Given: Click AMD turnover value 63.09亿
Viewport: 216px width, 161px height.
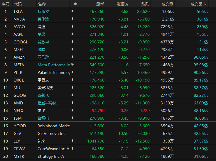Looking at the screenshot, I should coord(201,103).
